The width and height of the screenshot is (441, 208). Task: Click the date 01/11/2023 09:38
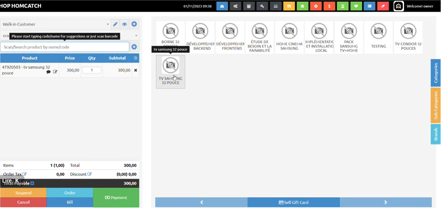click(198, 6)
